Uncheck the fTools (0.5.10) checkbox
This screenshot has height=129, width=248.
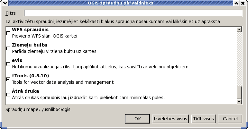point(8,79)
